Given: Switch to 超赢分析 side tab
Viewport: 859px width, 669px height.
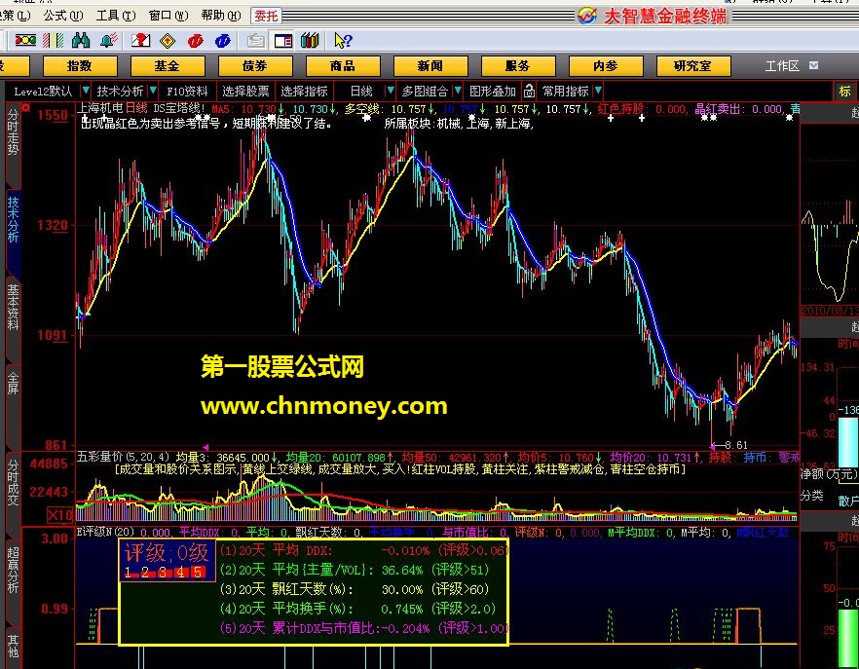Looking at the screenshot, I should point(13,570).
